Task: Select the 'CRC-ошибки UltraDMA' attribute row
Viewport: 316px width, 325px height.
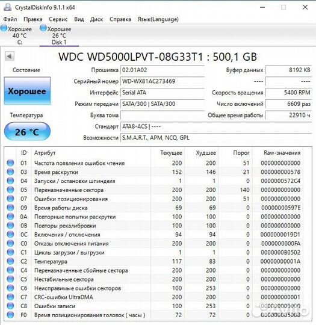Action: (x=153, y=297)
